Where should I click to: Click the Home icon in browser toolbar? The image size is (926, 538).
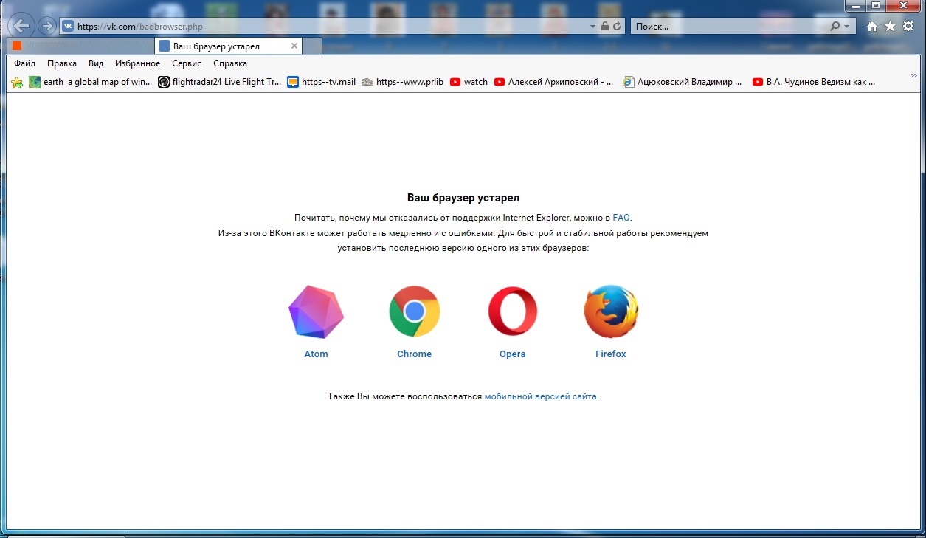pyautogui.click(x=872, y=27)
